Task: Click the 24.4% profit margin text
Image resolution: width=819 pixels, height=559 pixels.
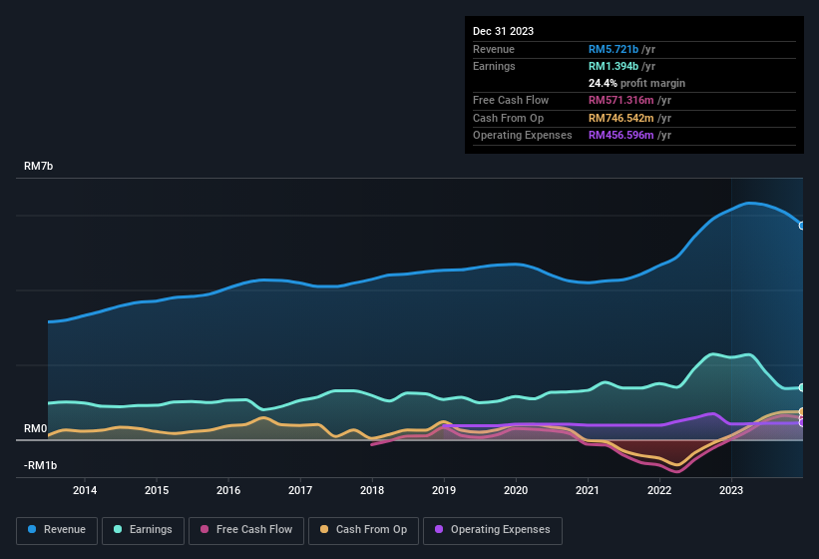Action: [636, 83]
